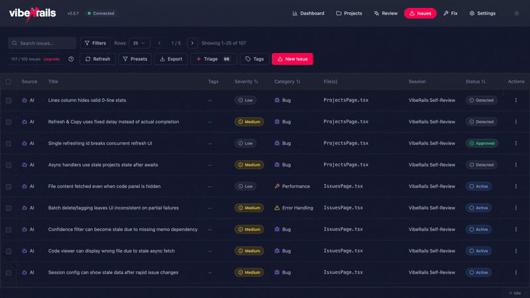
Task: Open the Dashboard tab
Action: coord(308,13)
